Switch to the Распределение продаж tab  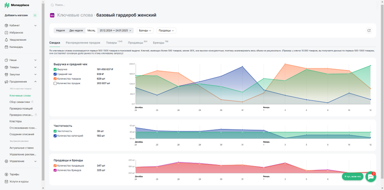click(x=83, y=43)
